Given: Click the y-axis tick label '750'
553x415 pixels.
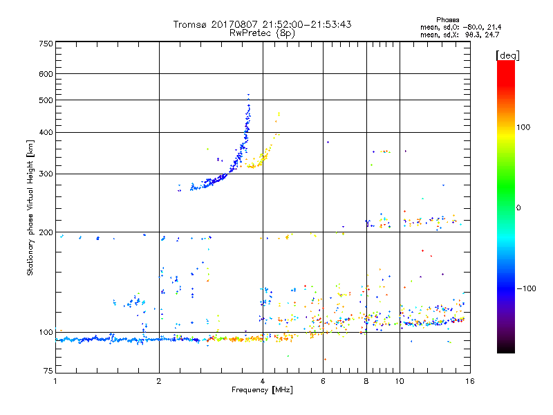Looking at the screenshot, I should tap(46, 44).
